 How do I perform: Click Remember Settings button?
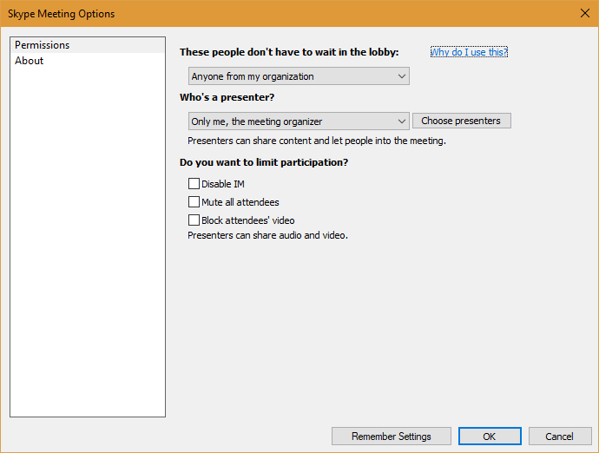pos(392,437)
